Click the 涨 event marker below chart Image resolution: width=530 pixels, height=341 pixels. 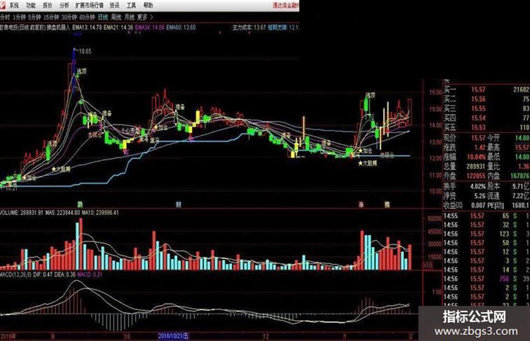(361, 204)
